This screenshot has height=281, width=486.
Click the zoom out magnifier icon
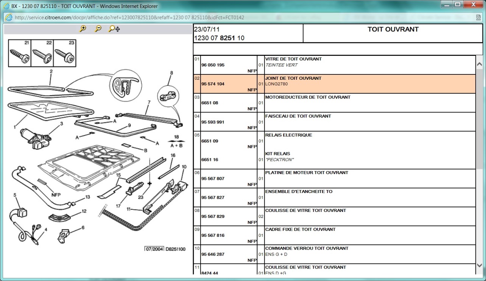click(98, 29)
